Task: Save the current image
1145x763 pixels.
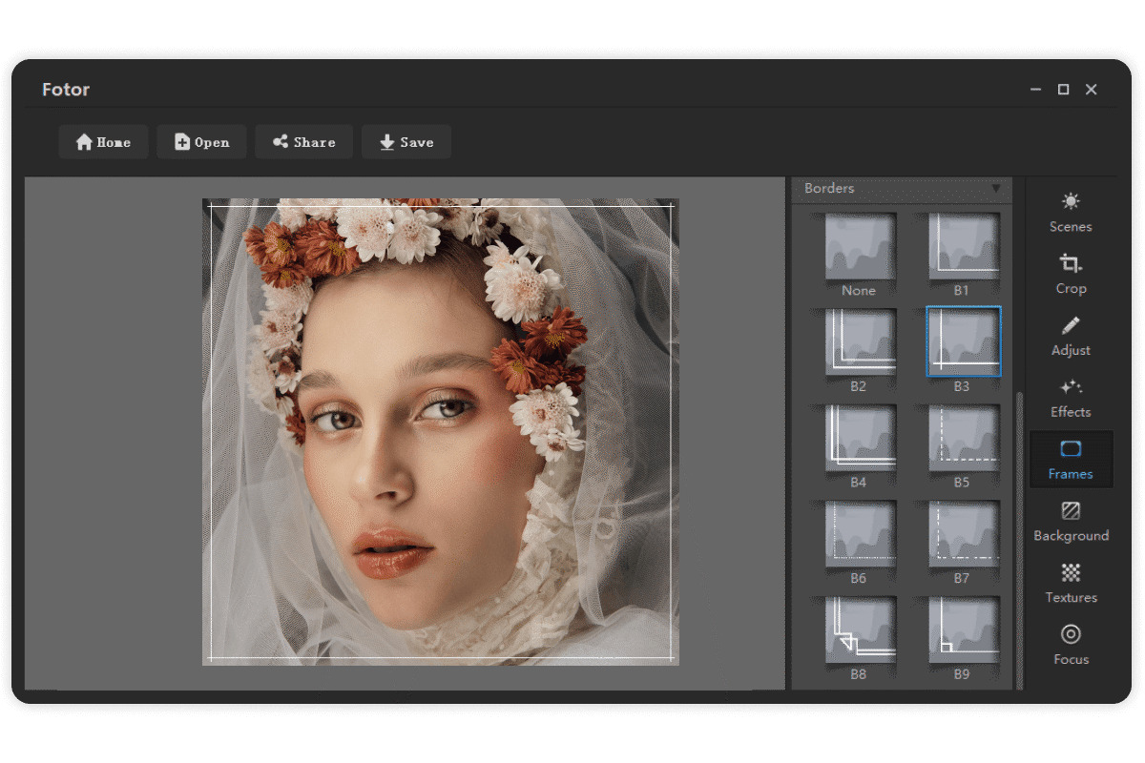Action: coord(406,142)
